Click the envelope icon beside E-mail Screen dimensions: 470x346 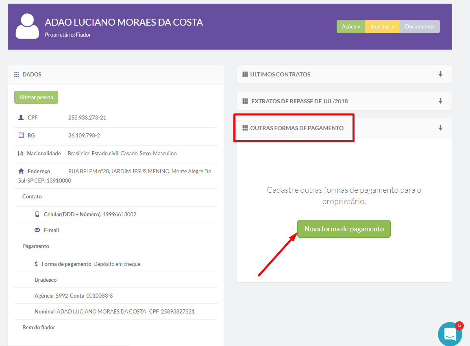37,230
